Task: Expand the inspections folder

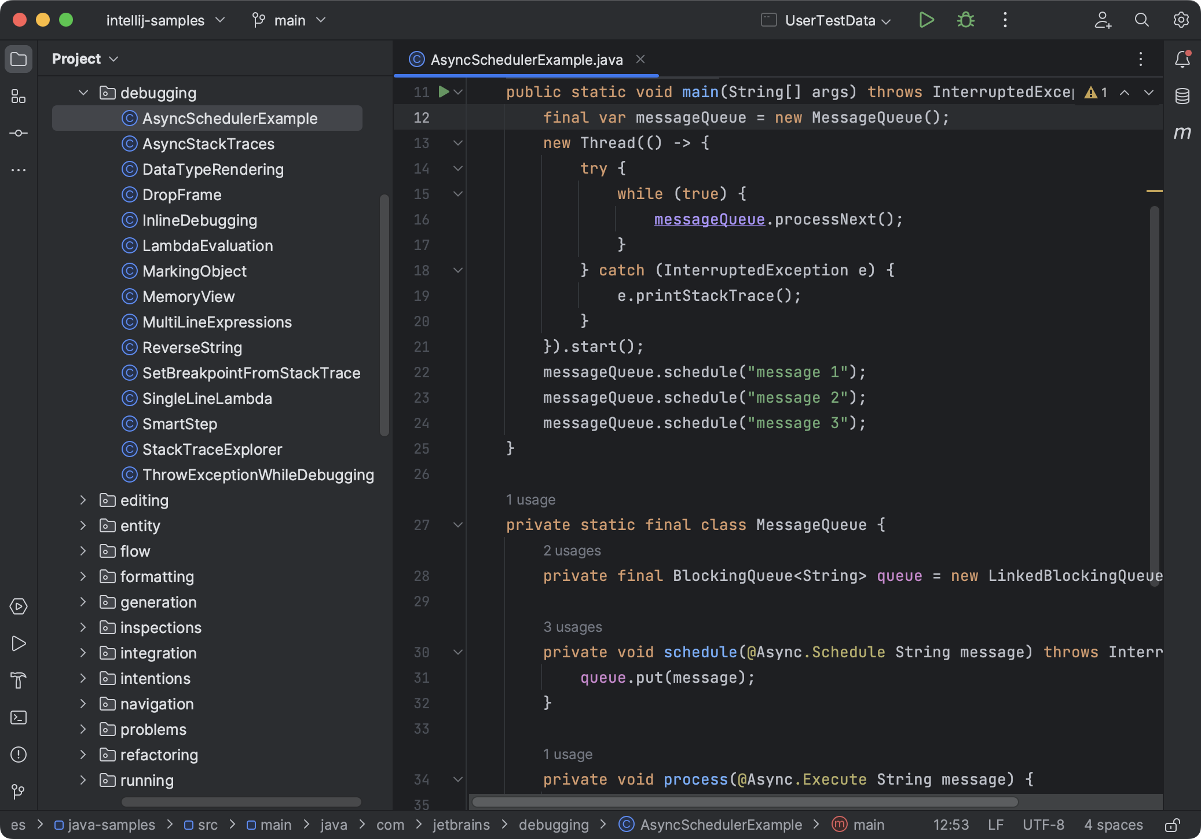Action: (x=83, y=627)
